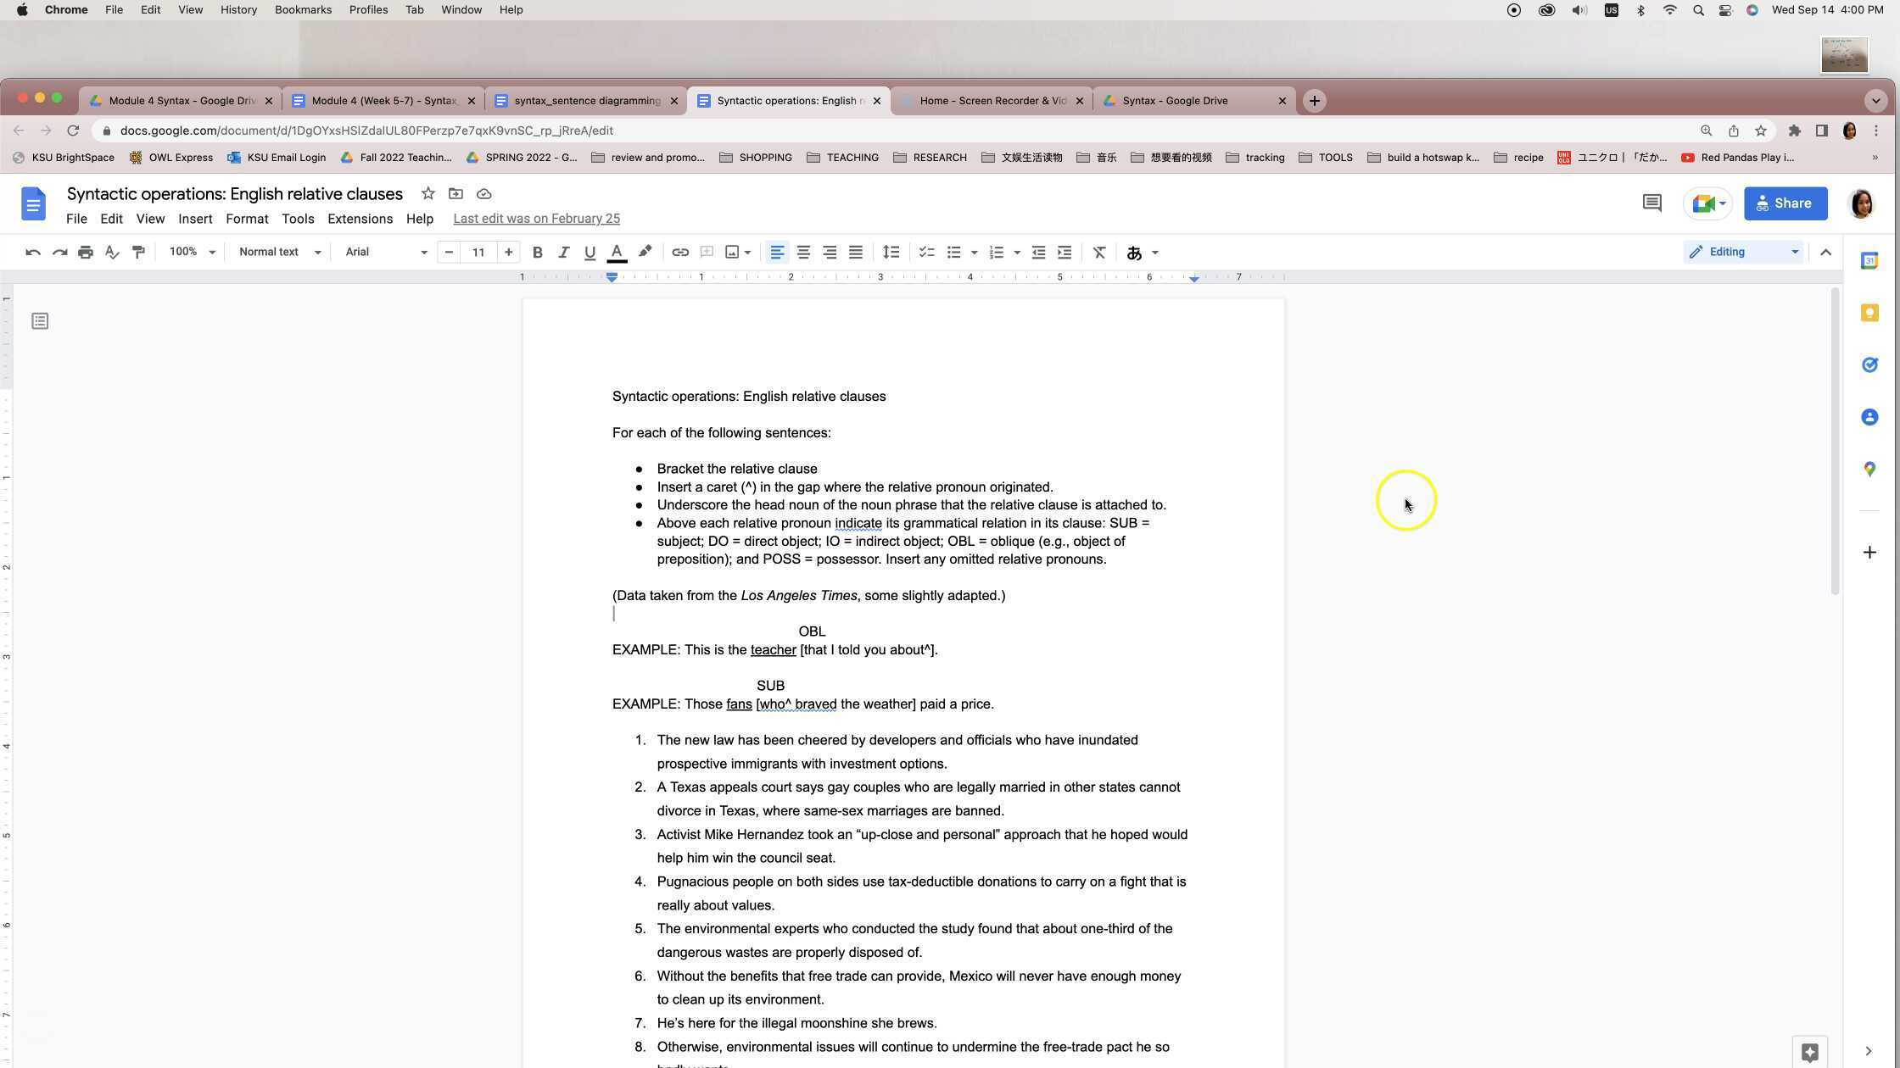Screen dimensions: 1900x1068
Task: Open Google Keep in side panel
Action: pyautogui.click(x=1869, y=313)
